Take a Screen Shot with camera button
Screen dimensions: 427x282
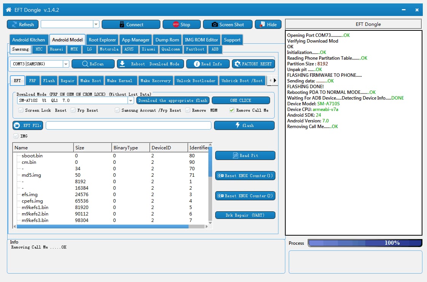[x=227, y=24]
